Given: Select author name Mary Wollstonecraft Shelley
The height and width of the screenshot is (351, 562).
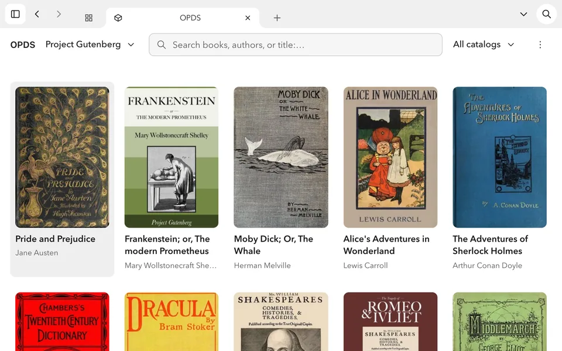Looking at the screenshot, I should (x=170, y=266).
